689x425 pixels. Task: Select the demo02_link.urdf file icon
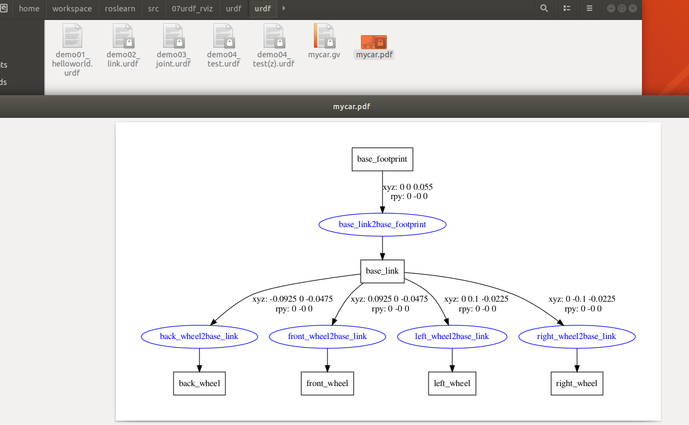pos(123,36)
